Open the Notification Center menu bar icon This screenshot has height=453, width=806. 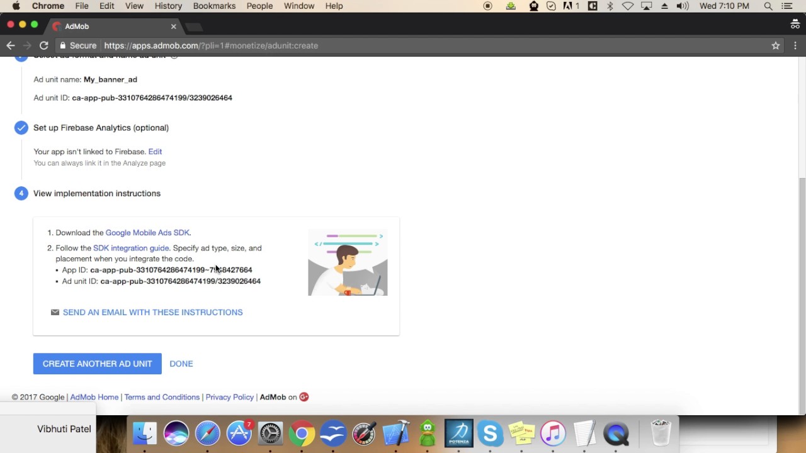click(787, 6)
